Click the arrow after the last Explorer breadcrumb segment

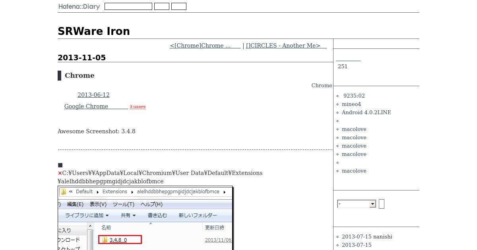coord(224,192)
